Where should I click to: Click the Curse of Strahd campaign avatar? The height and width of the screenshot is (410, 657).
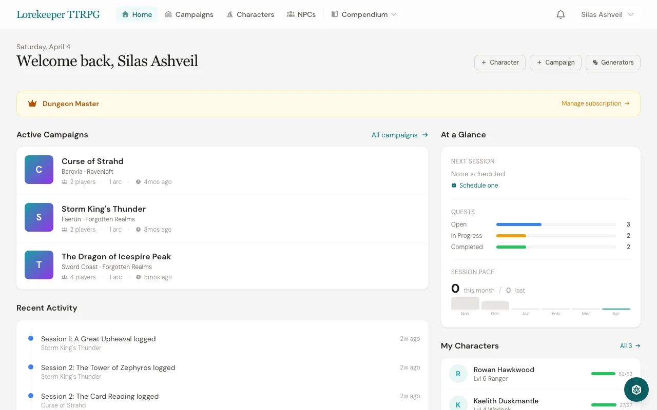click(x=39, y=170)
